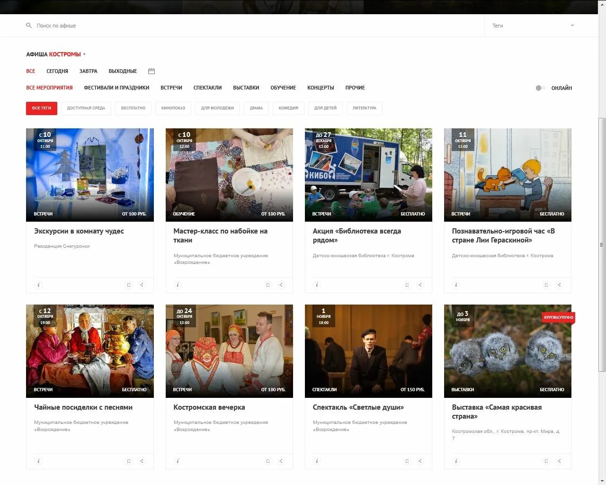
Task: Bookmark the Лии Гераскиной event
Action: point(546,285)
